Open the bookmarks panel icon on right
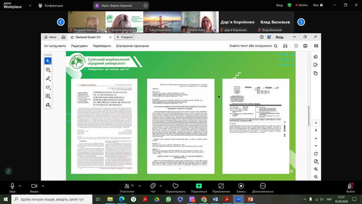This screenshot has height=204, width=362. (315, 65)
